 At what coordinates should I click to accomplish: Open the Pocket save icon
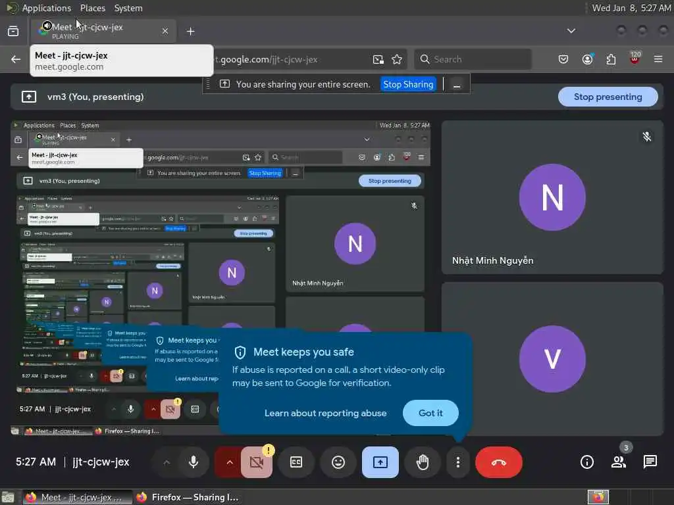(563, 59)
